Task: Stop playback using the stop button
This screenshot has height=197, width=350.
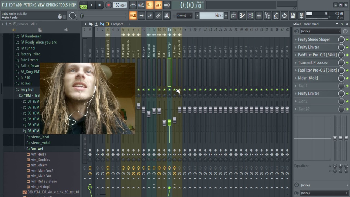Action: point(100,5)
